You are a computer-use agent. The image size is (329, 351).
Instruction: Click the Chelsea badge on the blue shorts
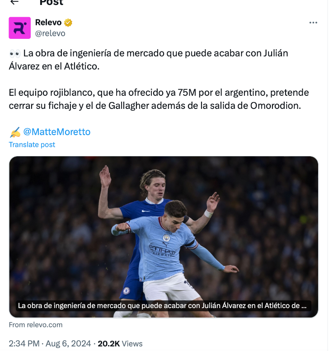pyautogui.click(x=127, y=290)
